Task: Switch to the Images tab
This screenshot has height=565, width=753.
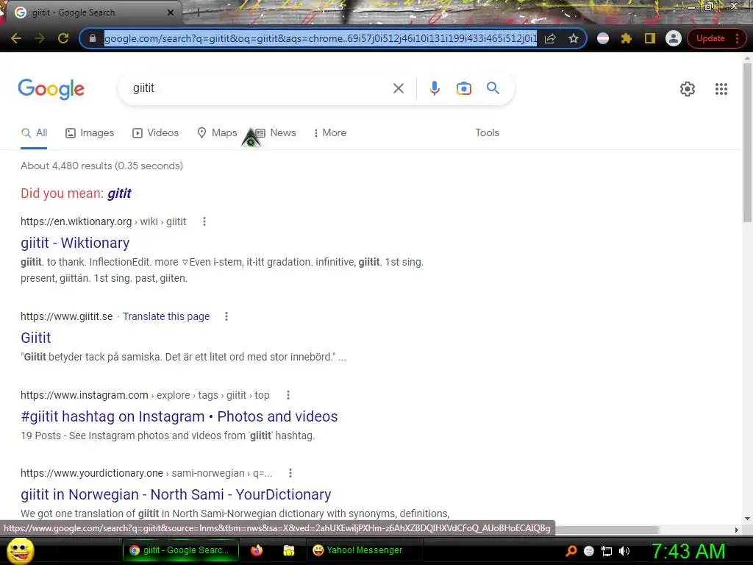Action: pos(90,133)
